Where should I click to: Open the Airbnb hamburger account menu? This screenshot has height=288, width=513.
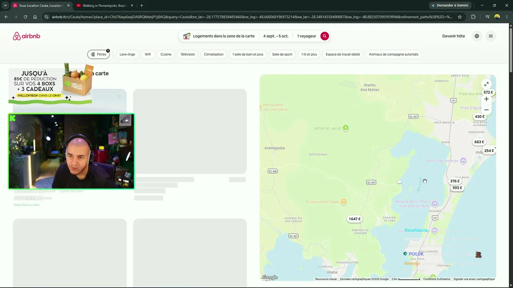coord(491,36)
